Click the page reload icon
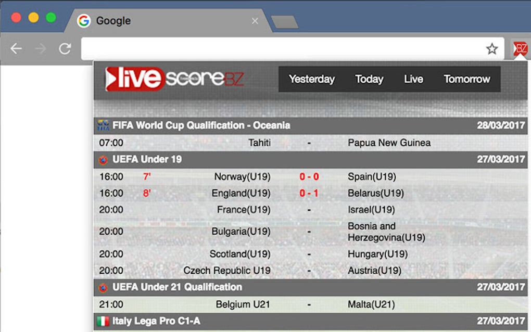Screen dimensions: 531x332 pyautogui.click(x=65, y=48)
